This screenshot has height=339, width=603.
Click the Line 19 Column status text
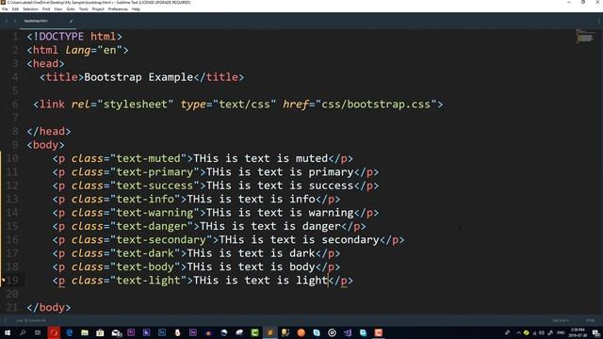pyautogui.click(x=31, y=320)
